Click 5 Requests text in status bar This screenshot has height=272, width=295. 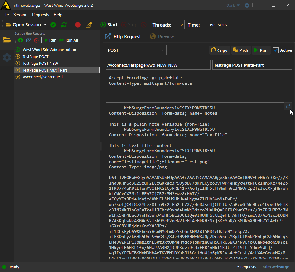(246, 267)
